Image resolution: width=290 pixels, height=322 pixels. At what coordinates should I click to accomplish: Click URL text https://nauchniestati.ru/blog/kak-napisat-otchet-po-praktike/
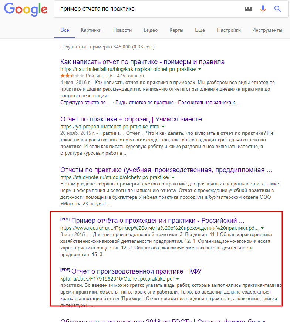[128, 70]
